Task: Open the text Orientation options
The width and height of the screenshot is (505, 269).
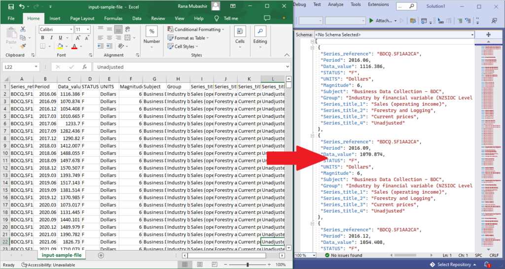Action: pyautogui.click(x=121, y=46)
